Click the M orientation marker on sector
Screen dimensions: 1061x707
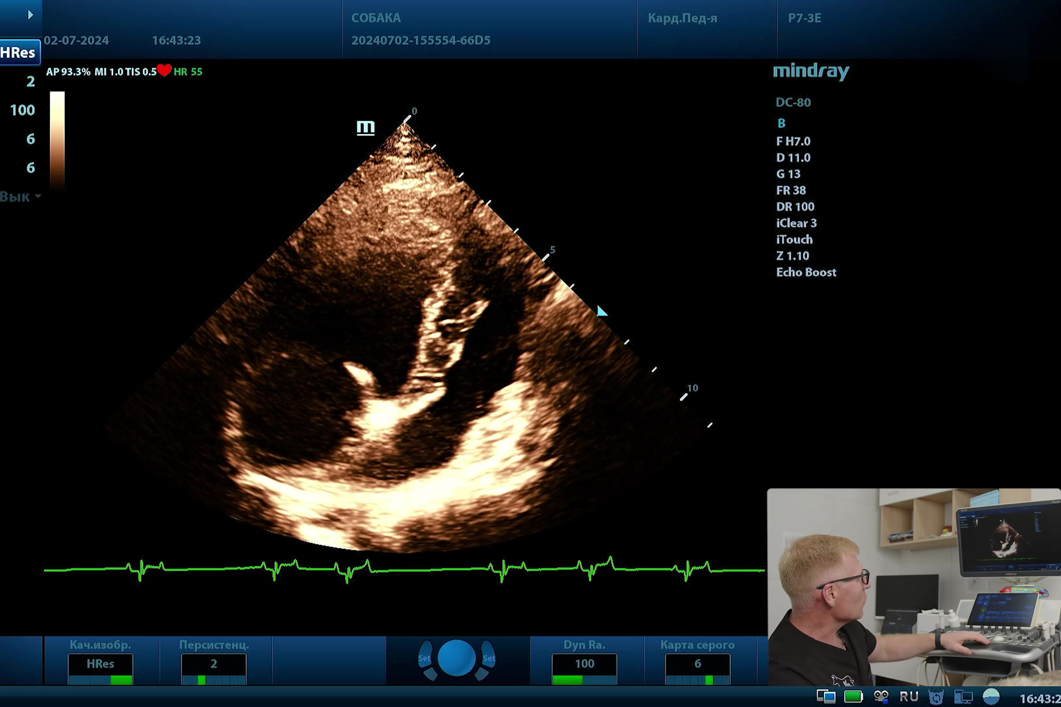click(366, 127)
